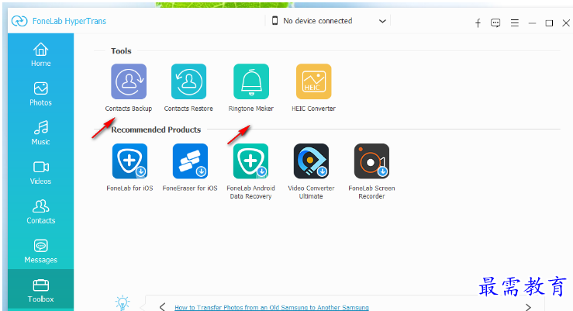
Task: Click the Facebook share icon
Action: [x=478, y=23]
